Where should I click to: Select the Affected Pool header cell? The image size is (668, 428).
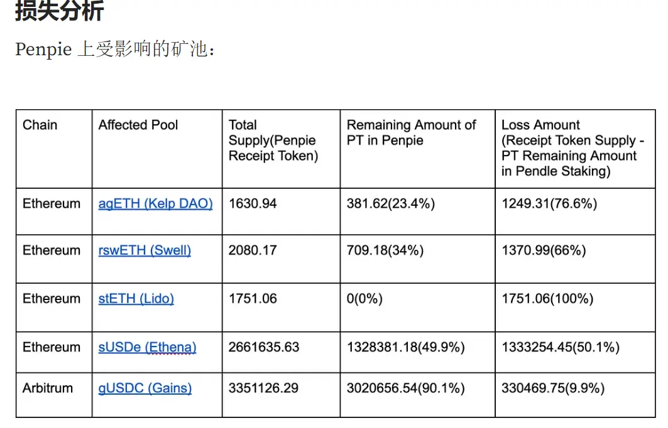coord(138,125)
